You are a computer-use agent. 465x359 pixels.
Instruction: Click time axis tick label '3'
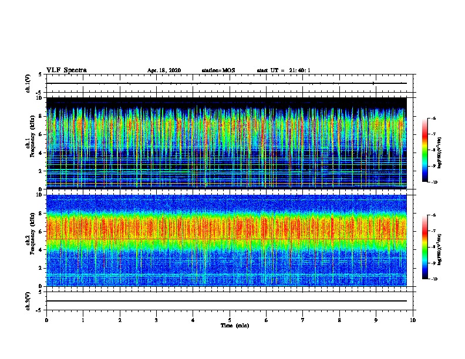coord(156,320)
